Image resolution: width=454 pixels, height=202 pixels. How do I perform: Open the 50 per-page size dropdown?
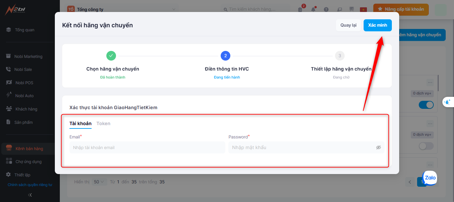99,182
